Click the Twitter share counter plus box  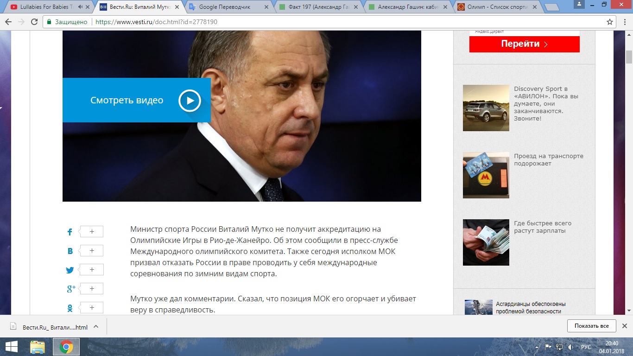91,270
